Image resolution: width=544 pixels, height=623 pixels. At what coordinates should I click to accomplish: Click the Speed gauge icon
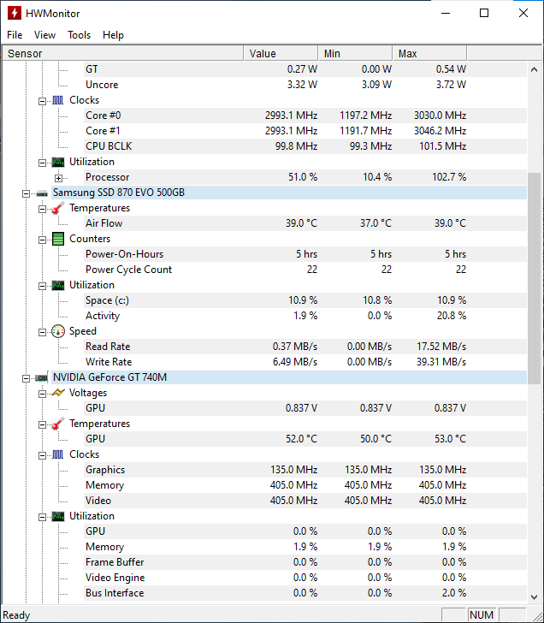tap(58, 331)
